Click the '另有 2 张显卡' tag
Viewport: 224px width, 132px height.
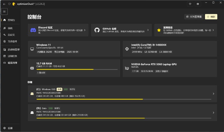pos(162,71)
